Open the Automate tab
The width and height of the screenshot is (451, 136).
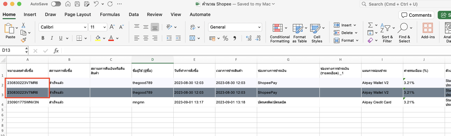click(x=200, y=15)
